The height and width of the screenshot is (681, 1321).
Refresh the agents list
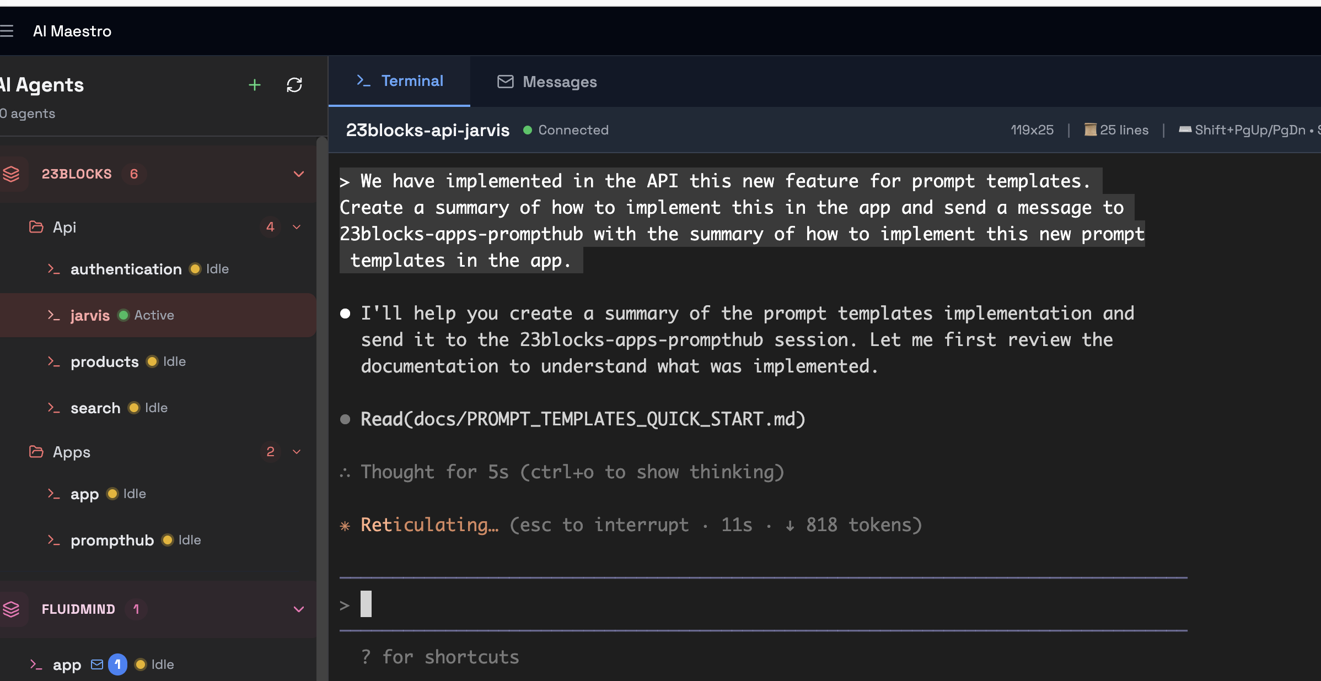click(294, 85)
